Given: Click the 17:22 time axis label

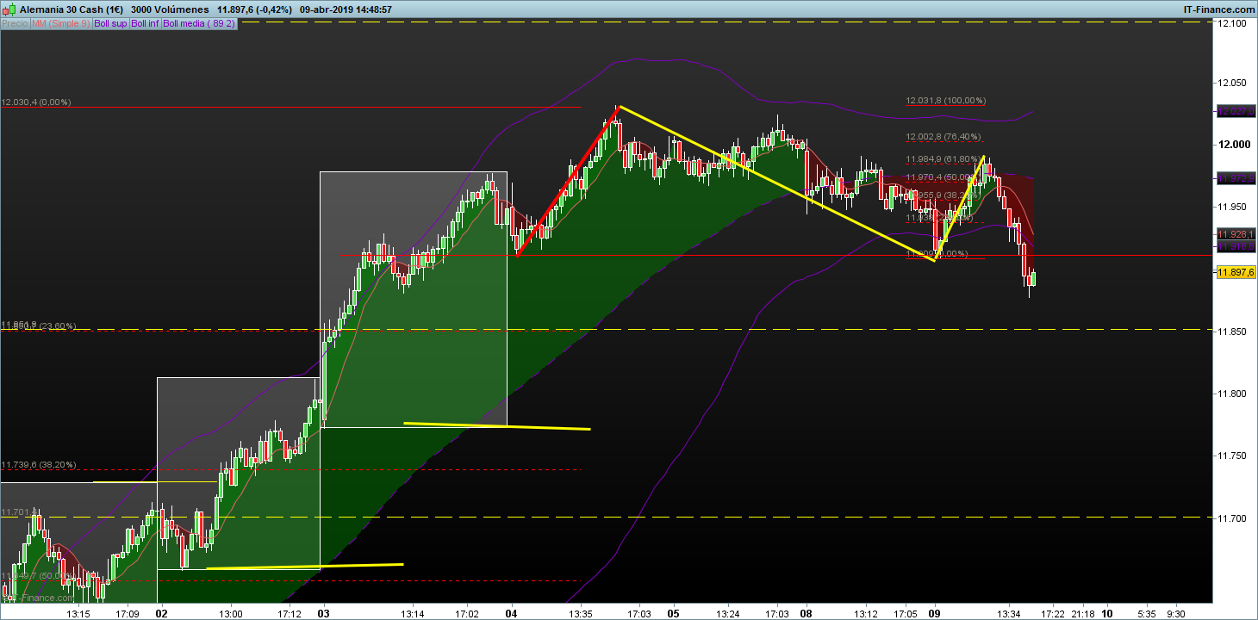Looking at the screenshot, I should coord(1055,614).
